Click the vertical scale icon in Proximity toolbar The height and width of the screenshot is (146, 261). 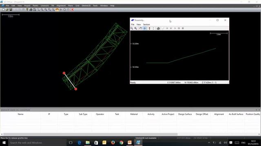[153, 28]
